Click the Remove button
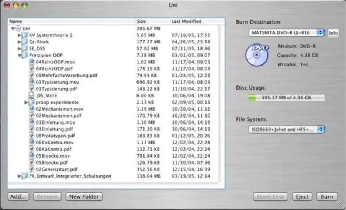 47,197
